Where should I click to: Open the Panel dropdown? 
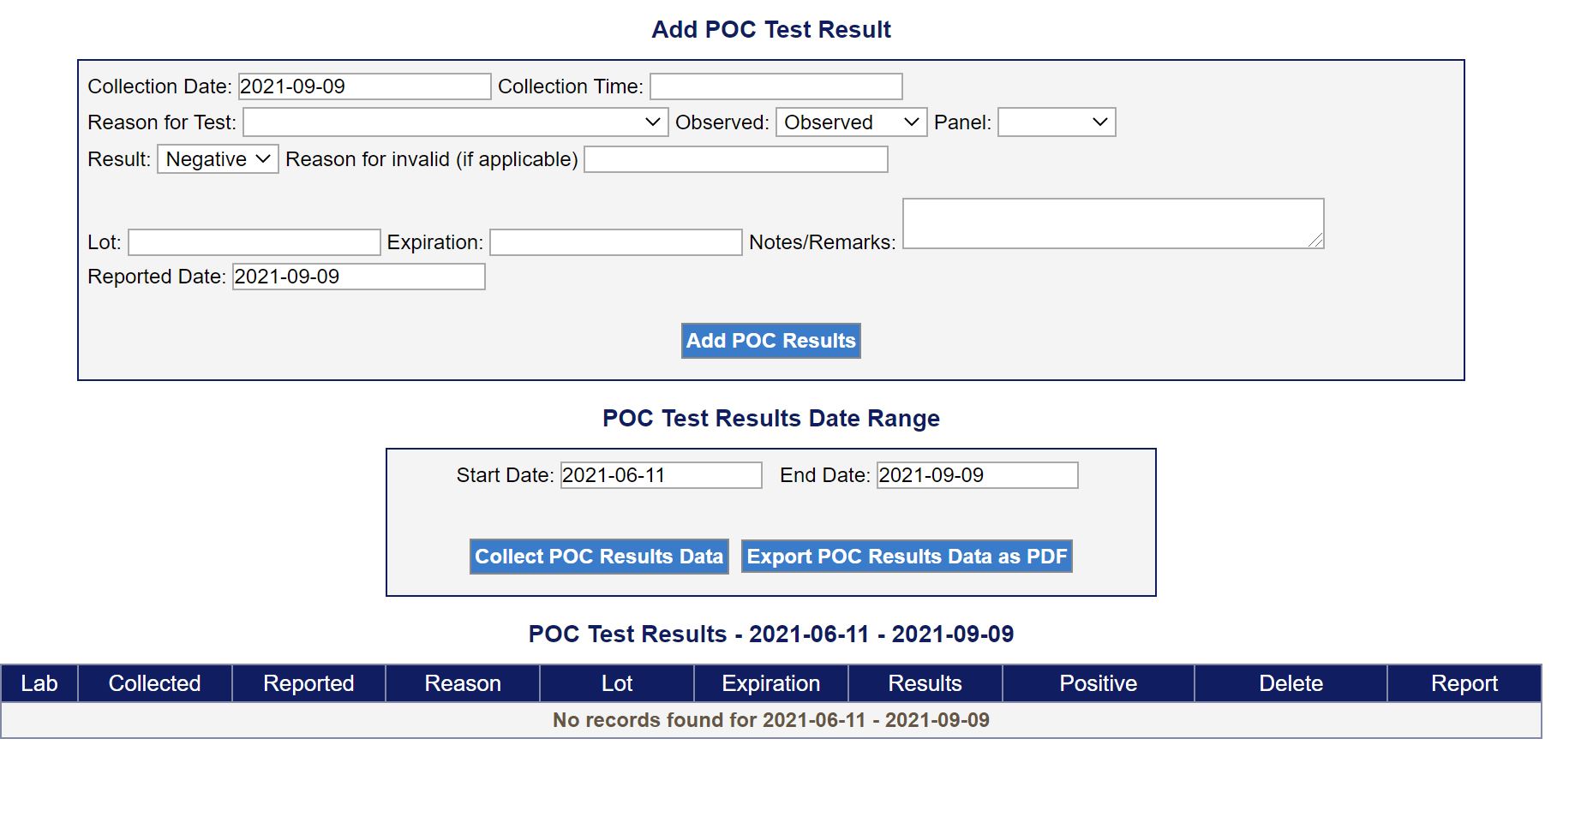tap(1057, 122)
